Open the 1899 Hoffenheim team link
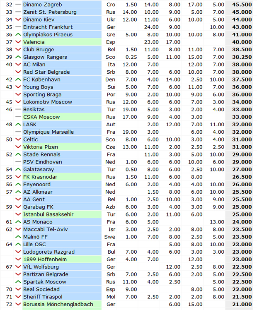Image resolution: width=257 pixels, height=310 pixels. coord(45,260)
